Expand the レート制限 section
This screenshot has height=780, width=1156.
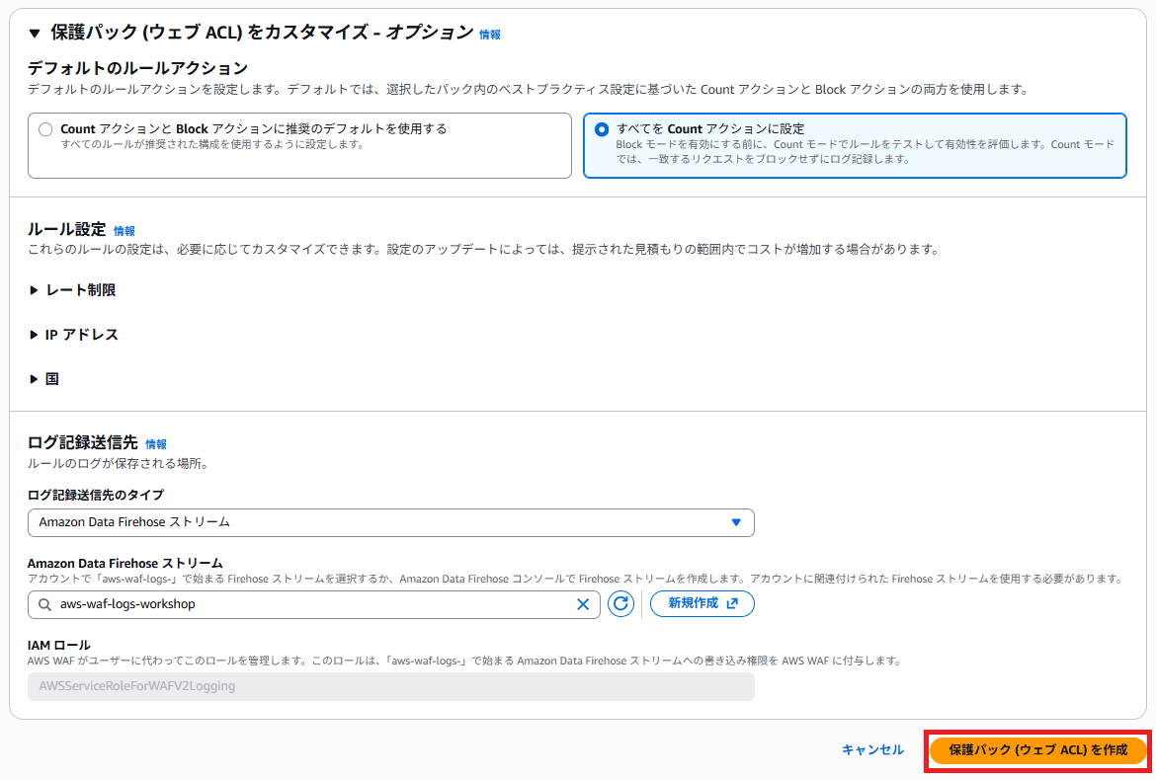(72, 290)
